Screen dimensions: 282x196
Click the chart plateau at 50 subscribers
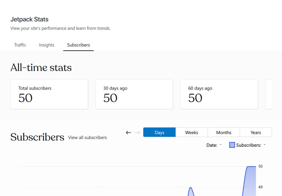pyautogui.click(x=251, y=167)
